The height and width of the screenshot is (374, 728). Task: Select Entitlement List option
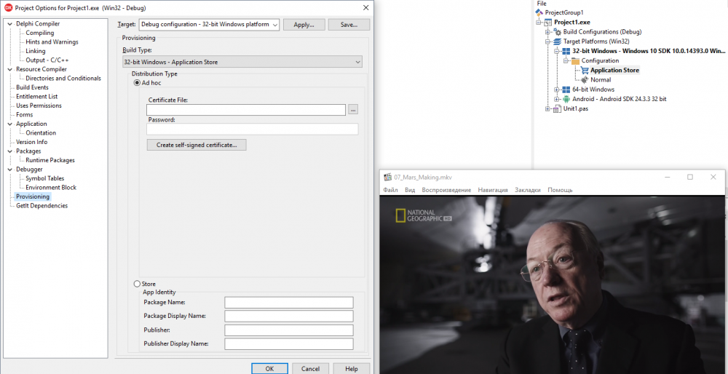[37, 97]
